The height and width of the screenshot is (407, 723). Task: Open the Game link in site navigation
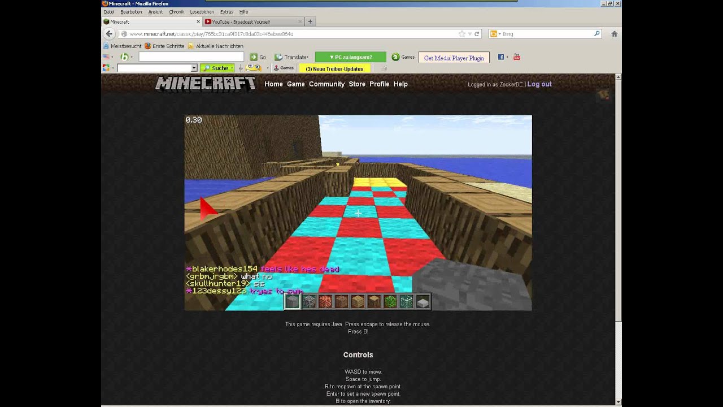pos(295,84)
